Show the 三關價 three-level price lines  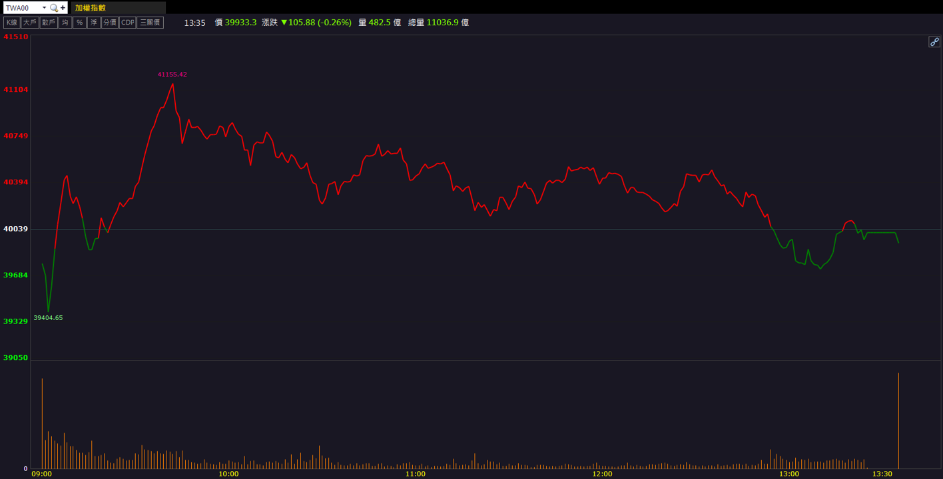click(x=150, y=23)
